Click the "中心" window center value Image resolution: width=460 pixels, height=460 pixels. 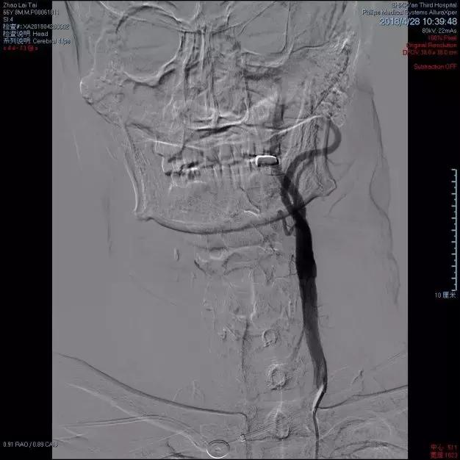pos(444,448)
